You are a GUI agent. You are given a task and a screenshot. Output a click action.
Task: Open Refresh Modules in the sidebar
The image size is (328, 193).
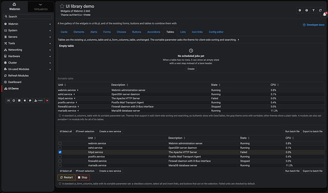[19, 76]
